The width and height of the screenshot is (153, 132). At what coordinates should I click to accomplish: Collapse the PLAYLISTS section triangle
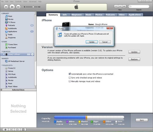[2, 65]
